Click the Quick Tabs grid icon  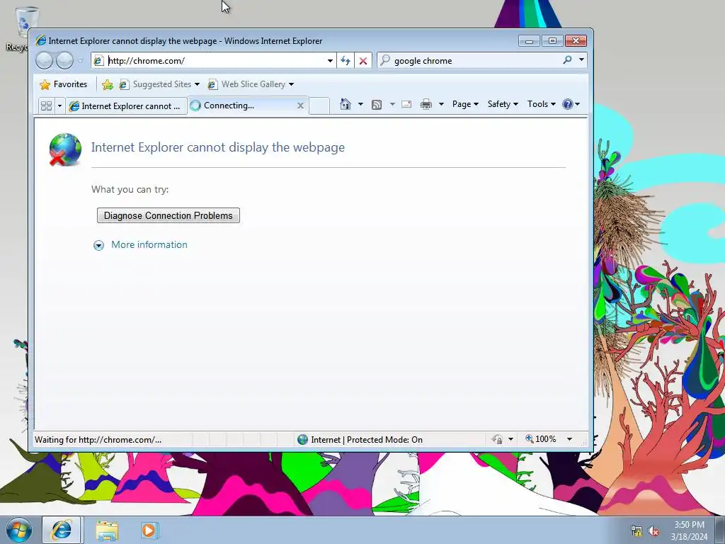pos(46,106)
